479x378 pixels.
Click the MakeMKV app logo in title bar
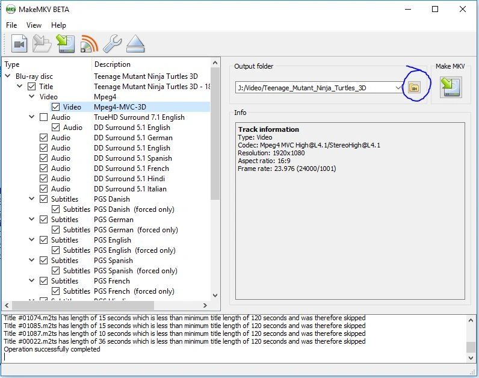(x=11, y=10)
